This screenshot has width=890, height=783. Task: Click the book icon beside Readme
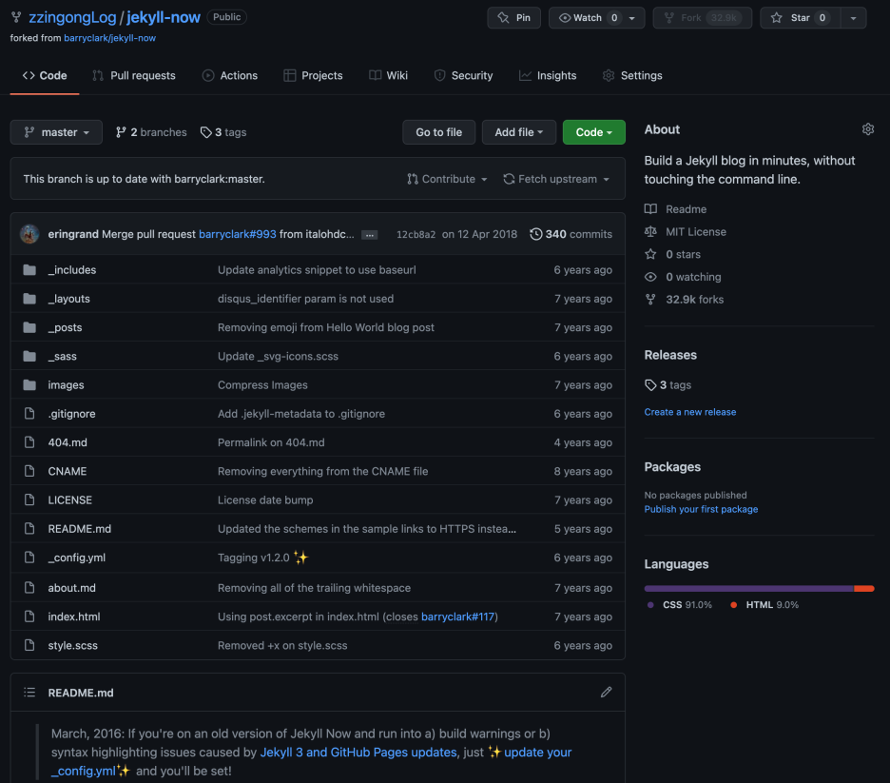pos(650,209)
